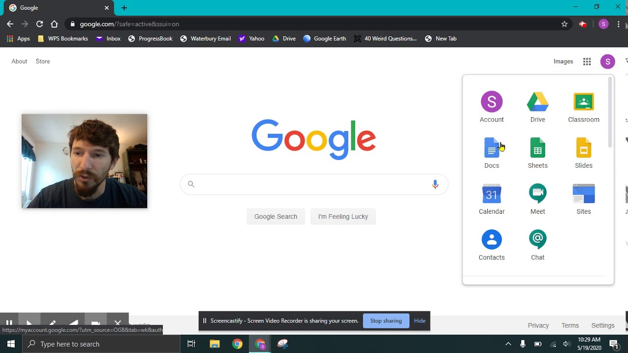Viewport: 628px width, 353px height.
Task: Go back with the browser back arrow
Action: click(10, 24)
